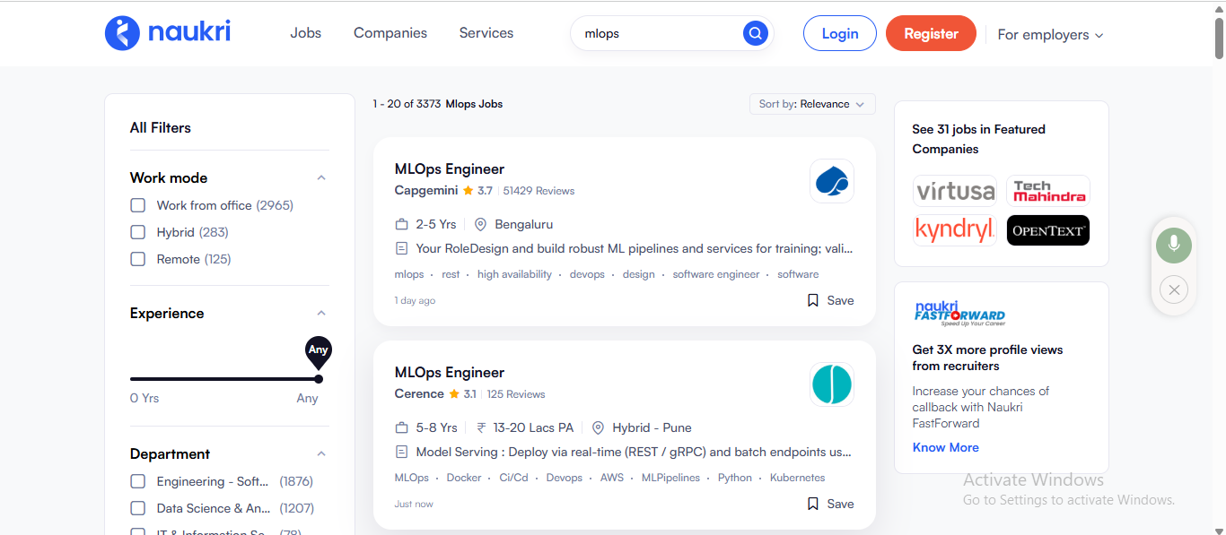The image size is (1226, 535).
Task: Click the Naukri logo in header
Action: [168, 33]
